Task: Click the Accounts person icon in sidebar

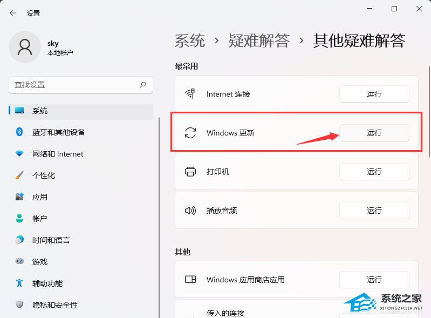Action: click(x=19, y=218)
